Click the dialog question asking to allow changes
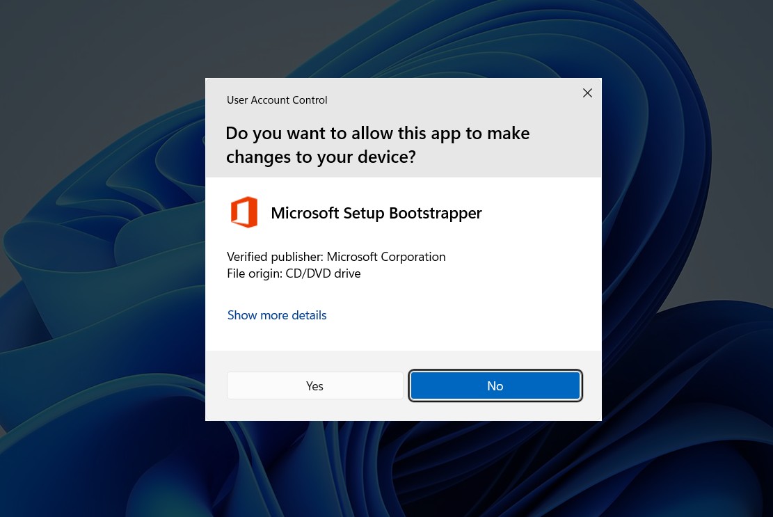This screenshot has height=517, width=773. point(378,144)
